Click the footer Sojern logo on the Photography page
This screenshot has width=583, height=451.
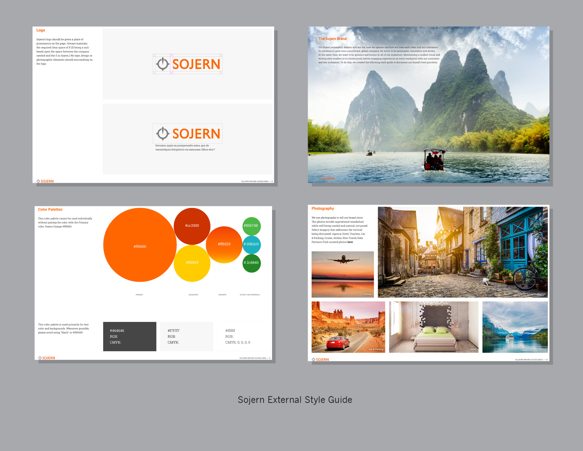pos(320,359)
